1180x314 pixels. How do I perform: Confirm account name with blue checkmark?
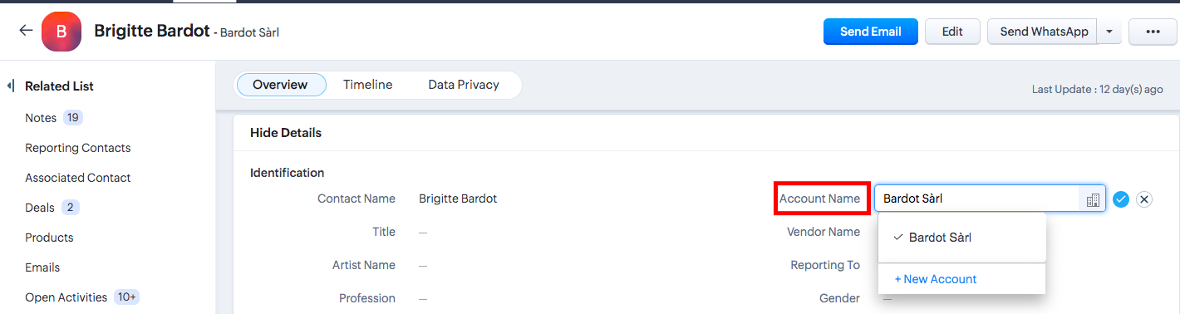[x=1121, y=199]
